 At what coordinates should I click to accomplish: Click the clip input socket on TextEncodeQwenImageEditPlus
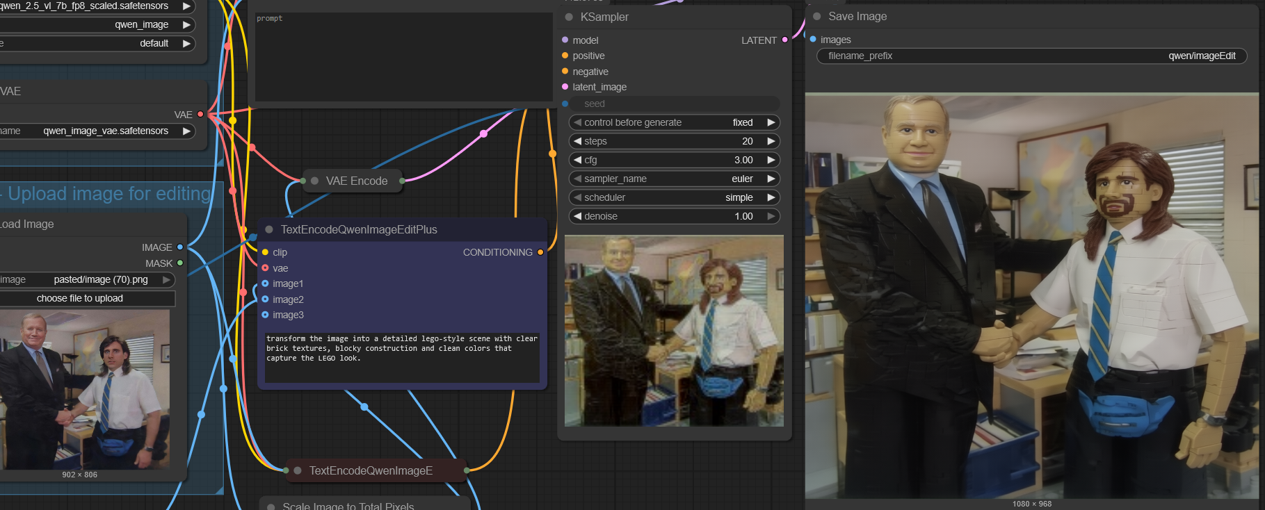tap(265, 252)
